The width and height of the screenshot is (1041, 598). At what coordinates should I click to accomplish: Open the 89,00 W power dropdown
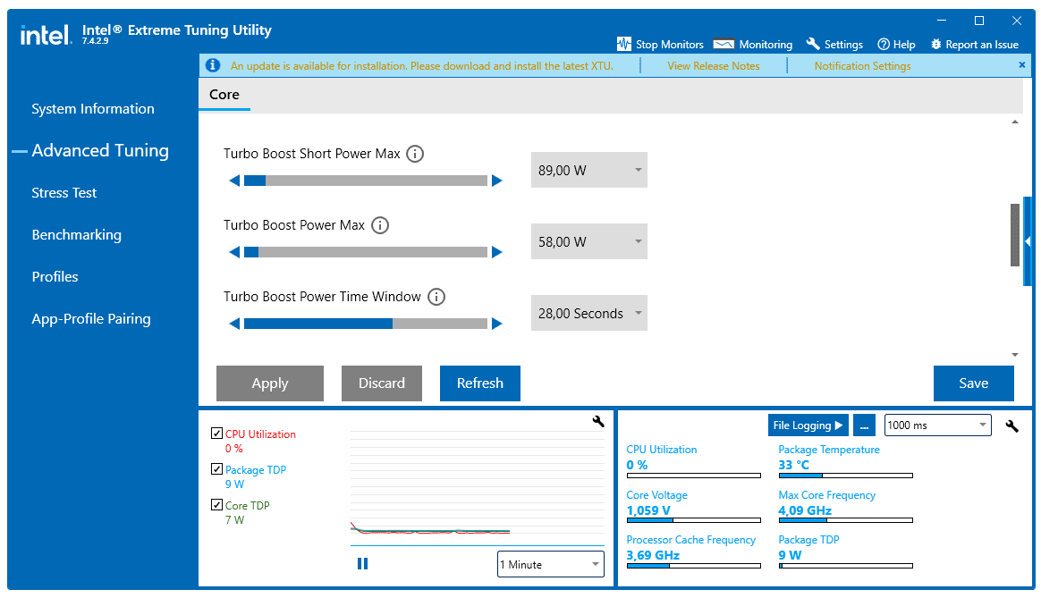[x=588, y=170]
